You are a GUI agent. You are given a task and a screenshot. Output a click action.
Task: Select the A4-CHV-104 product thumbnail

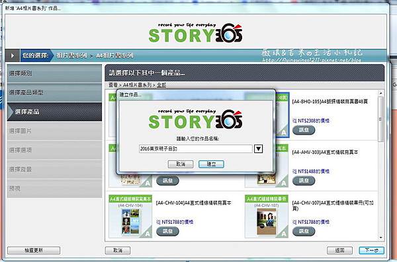(x=130, y=216)
